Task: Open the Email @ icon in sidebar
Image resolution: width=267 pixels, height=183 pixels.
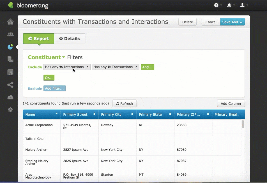Action: [10, 72]
